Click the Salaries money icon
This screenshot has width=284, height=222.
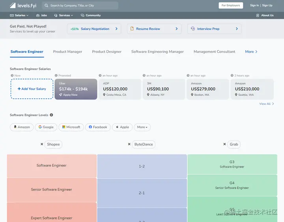12,15
